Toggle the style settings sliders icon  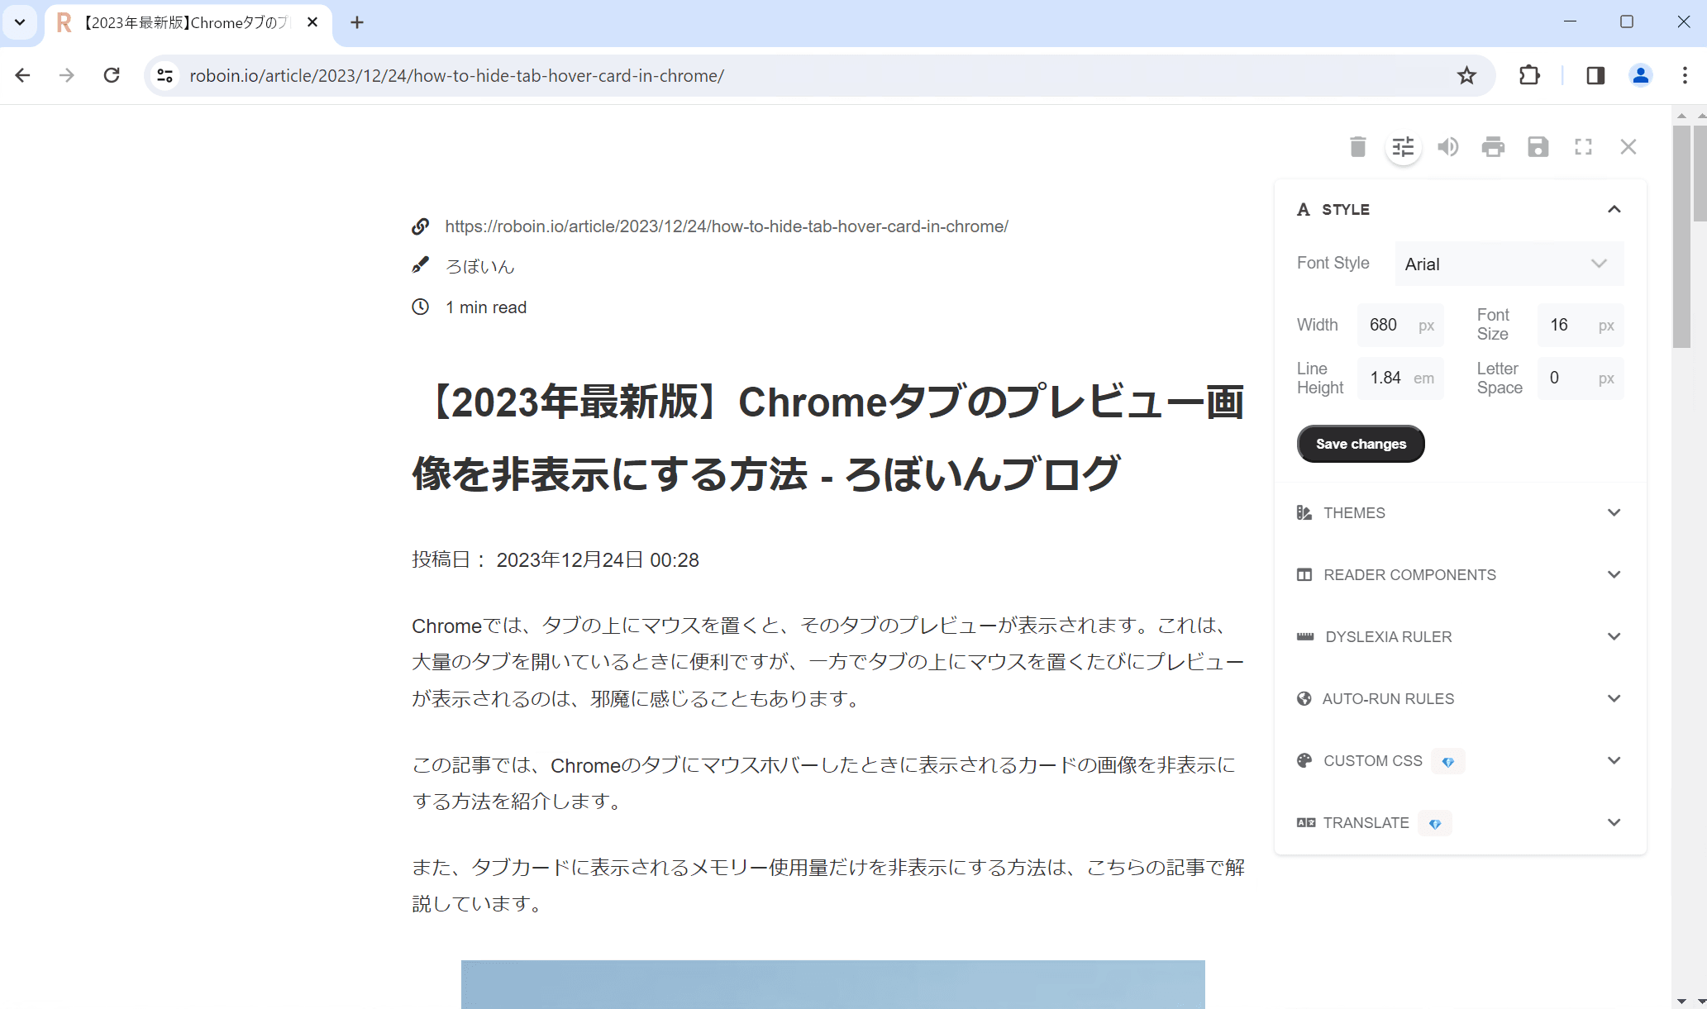tap(1403, 147)
